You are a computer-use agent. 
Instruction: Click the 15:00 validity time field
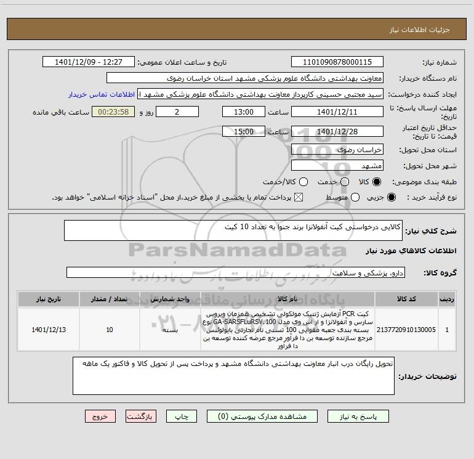[244, 131]
